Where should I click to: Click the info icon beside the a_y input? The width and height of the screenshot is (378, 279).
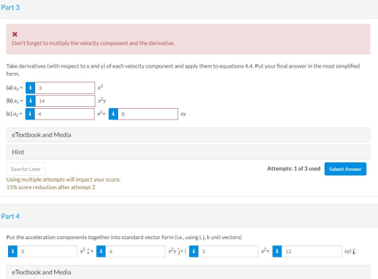point(30,101)
